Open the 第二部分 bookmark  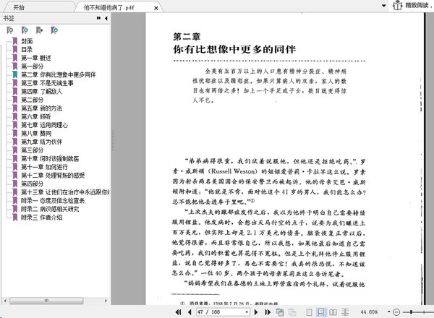(32, 100)
